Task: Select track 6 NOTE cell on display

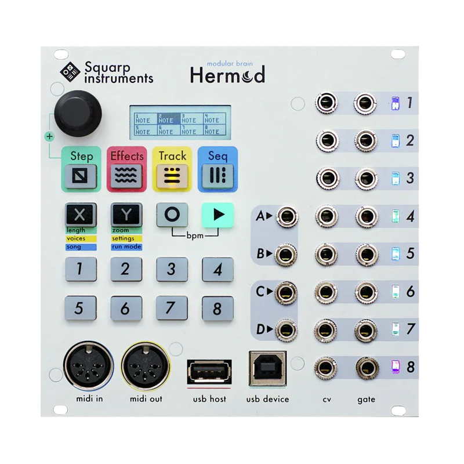Action: pos(169,130)
